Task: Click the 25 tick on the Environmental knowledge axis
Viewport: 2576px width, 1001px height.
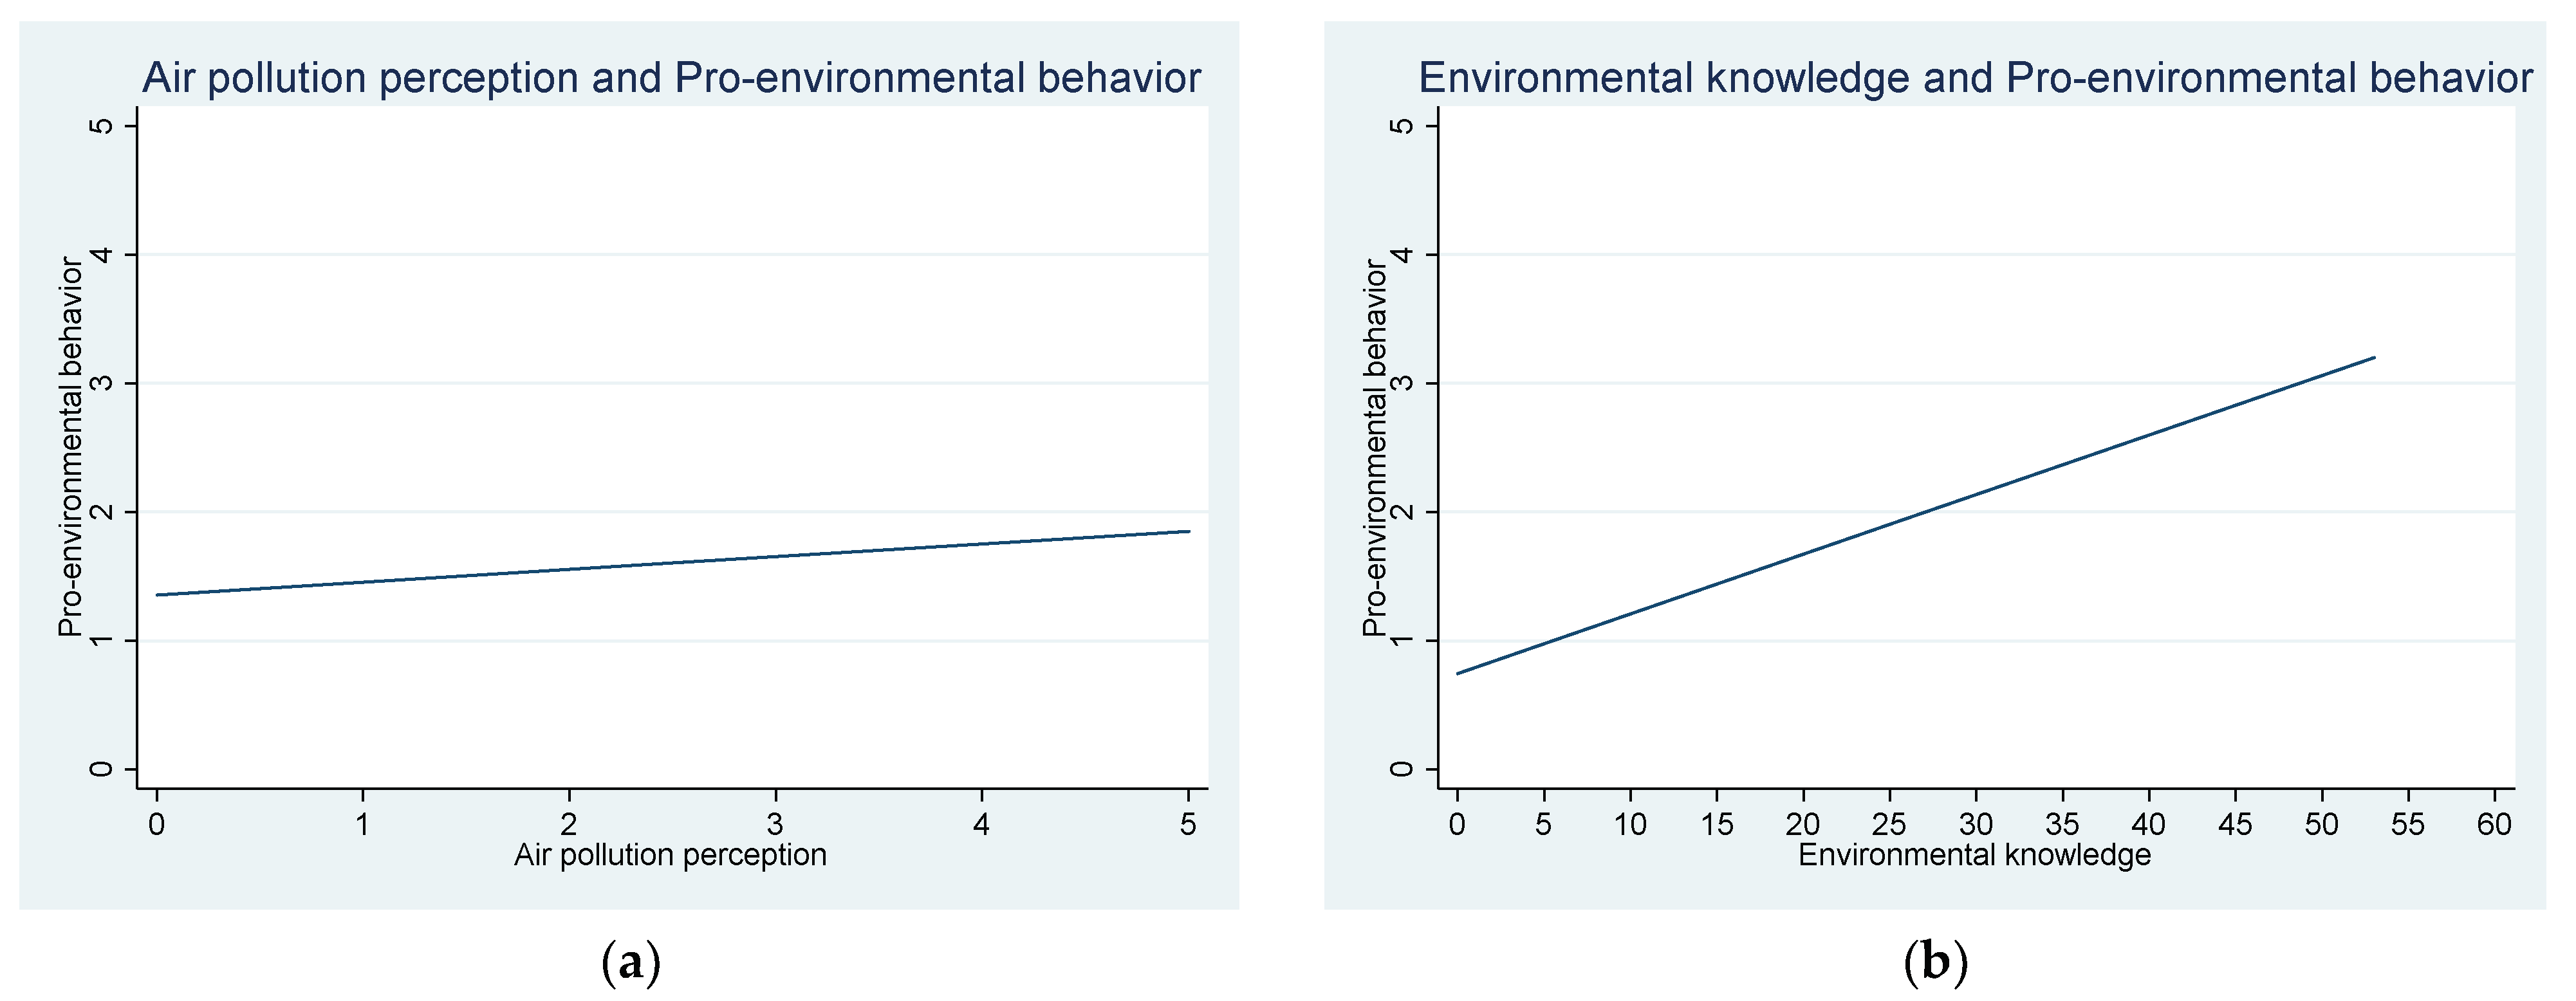Action: 1889,824
